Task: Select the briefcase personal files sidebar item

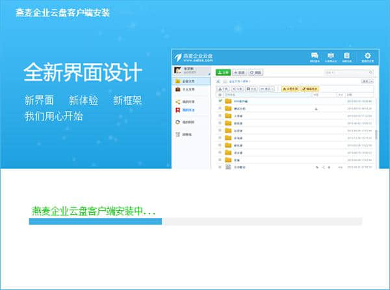Action: tap(185, 90)
